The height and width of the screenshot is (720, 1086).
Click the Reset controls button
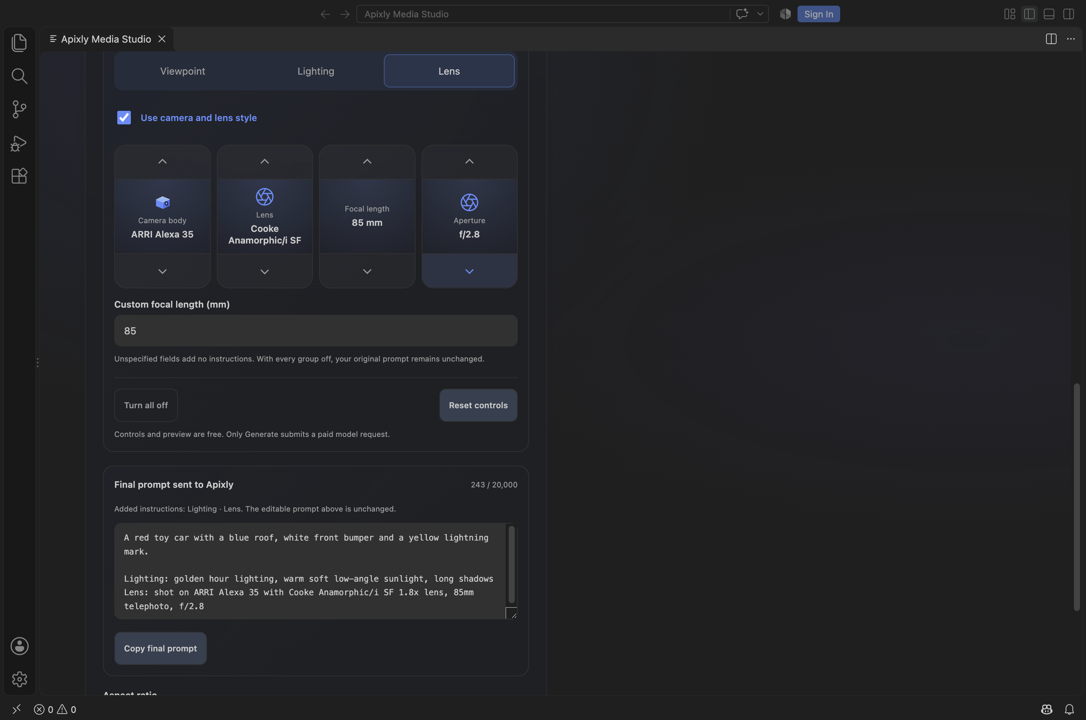[478, 406]
